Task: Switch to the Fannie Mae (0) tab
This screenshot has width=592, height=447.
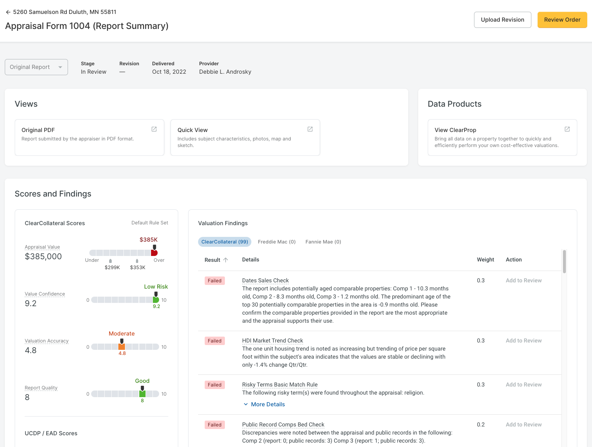Action: pos(323,242)
